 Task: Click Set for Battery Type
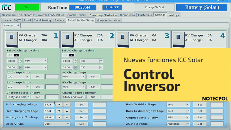pyautogui.click(x=82, y=124)
